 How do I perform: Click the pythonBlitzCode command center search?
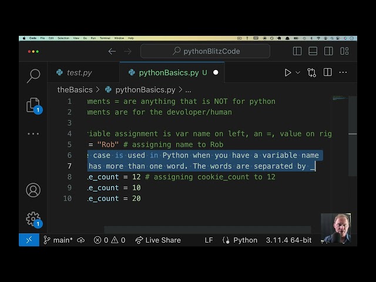pos(205,51)
